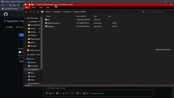Open Your Elastic Security bookmark

[x=10, y=9]
